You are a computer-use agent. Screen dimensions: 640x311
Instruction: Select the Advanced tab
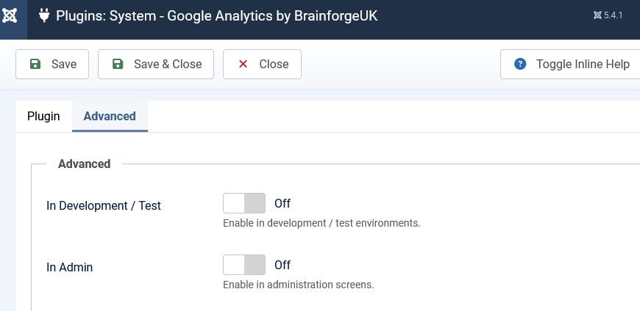(110, 116)
